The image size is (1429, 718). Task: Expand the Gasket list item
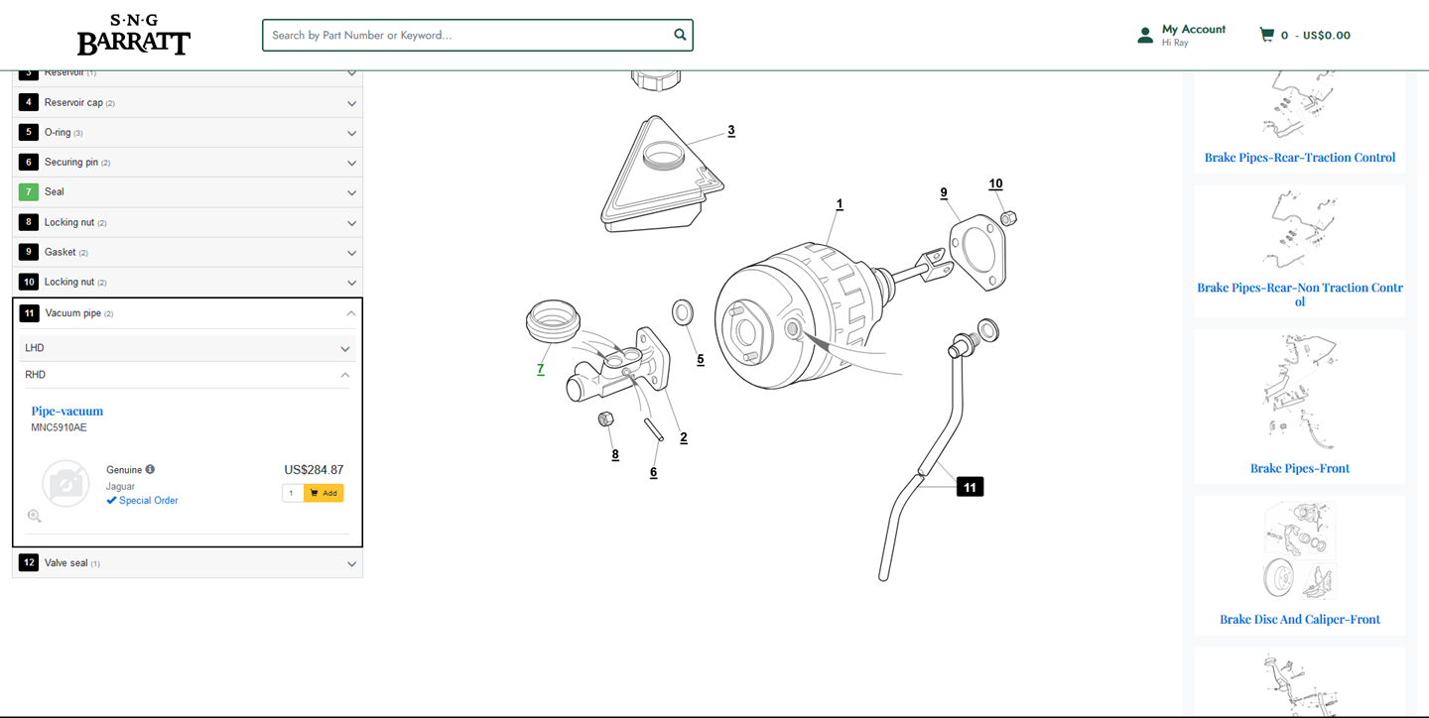(351, 253)
